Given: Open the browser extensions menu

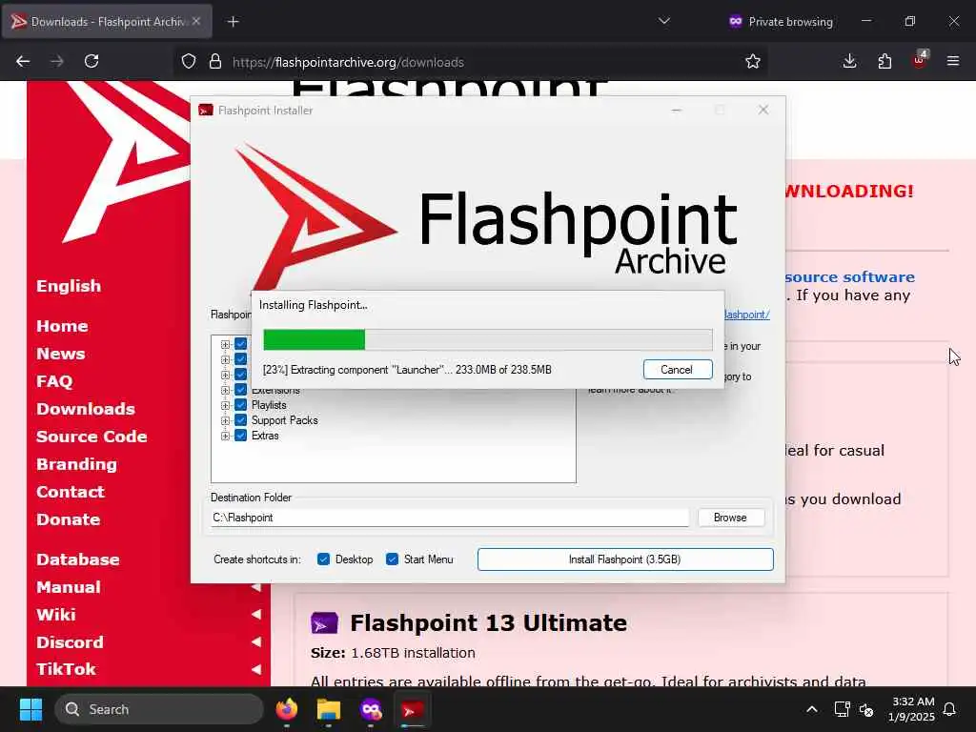Looking at the screenshot, I should coord(884,61).
